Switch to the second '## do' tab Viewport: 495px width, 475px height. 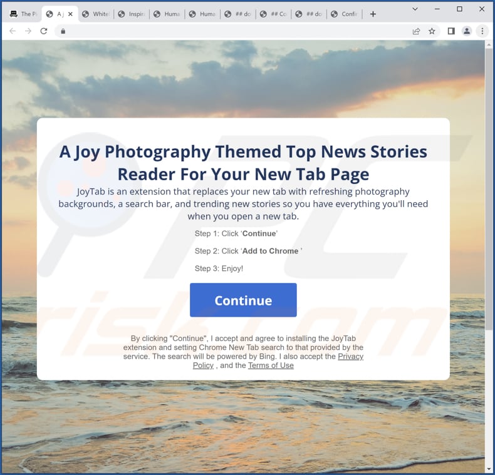coord(309,14)
